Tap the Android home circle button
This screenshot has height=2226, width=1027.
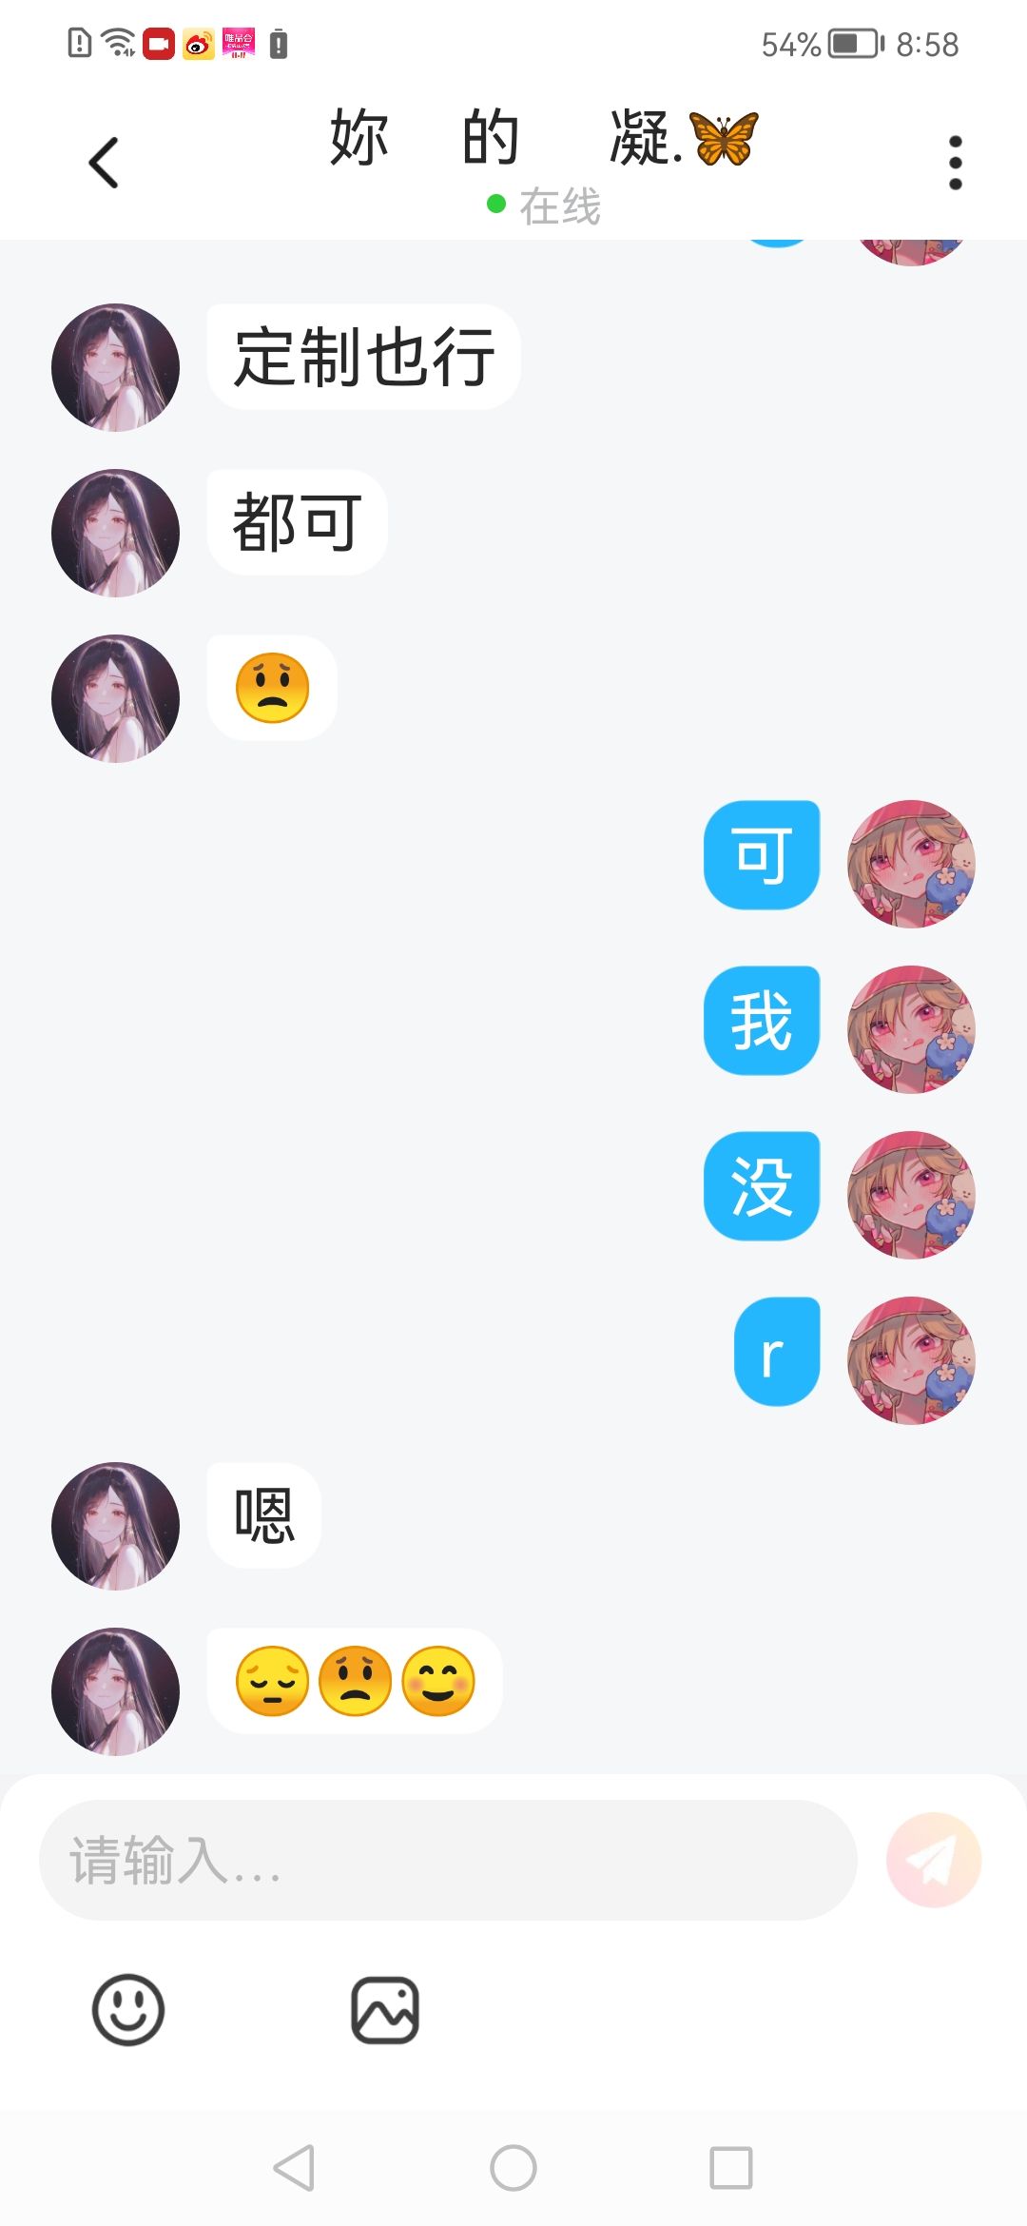tap(513, 2168)
